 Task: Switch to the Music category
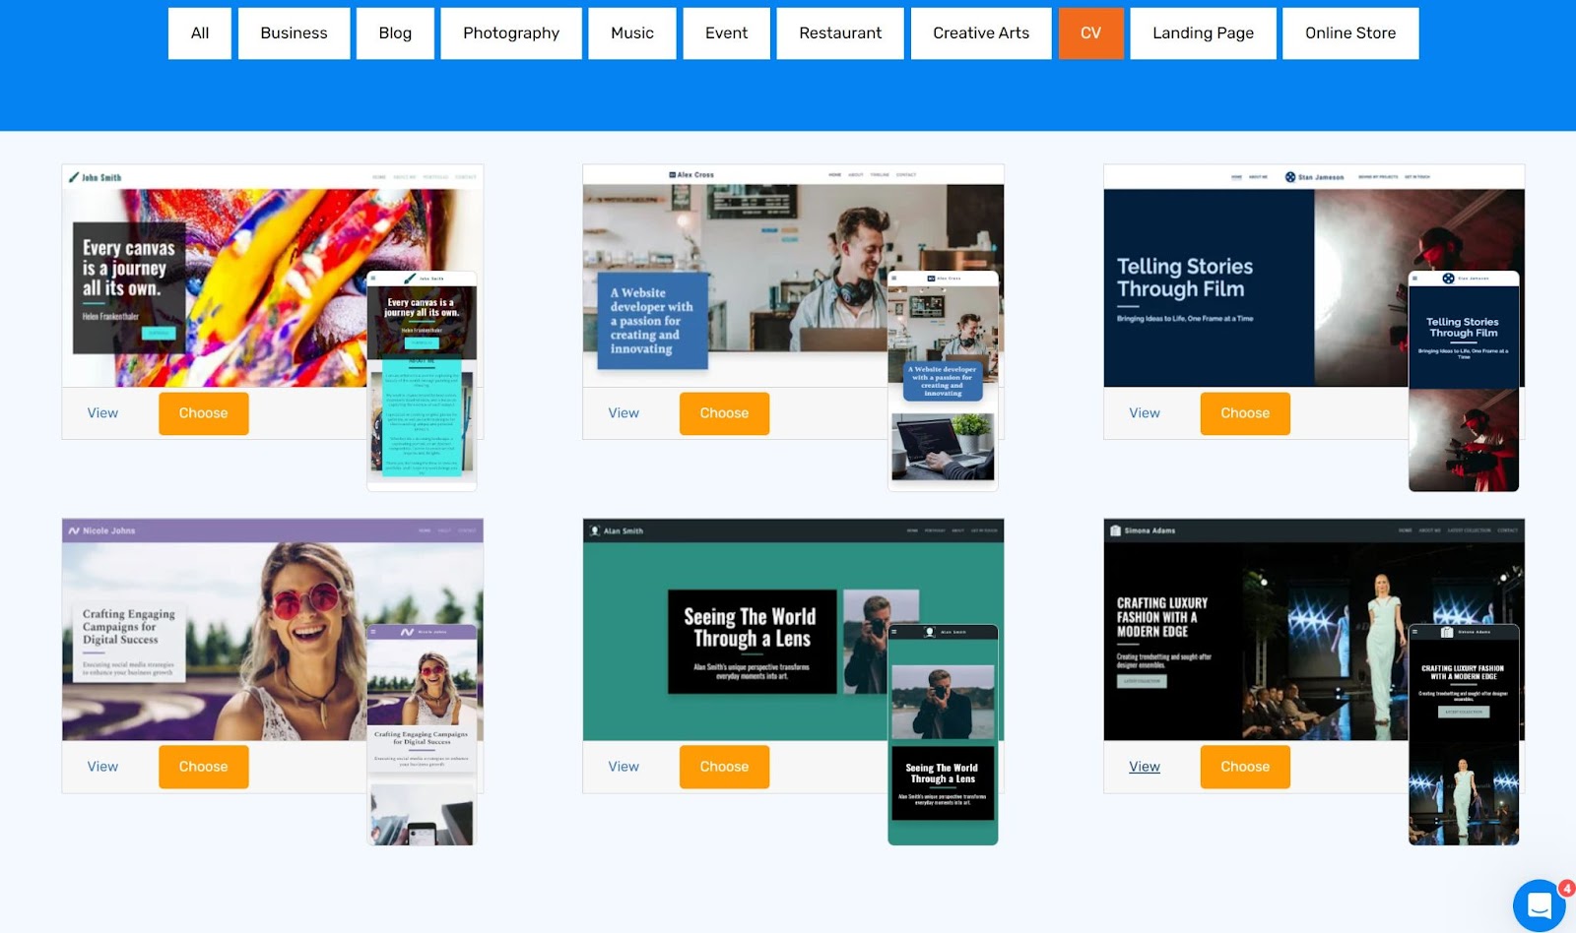(x=631, y=32)
